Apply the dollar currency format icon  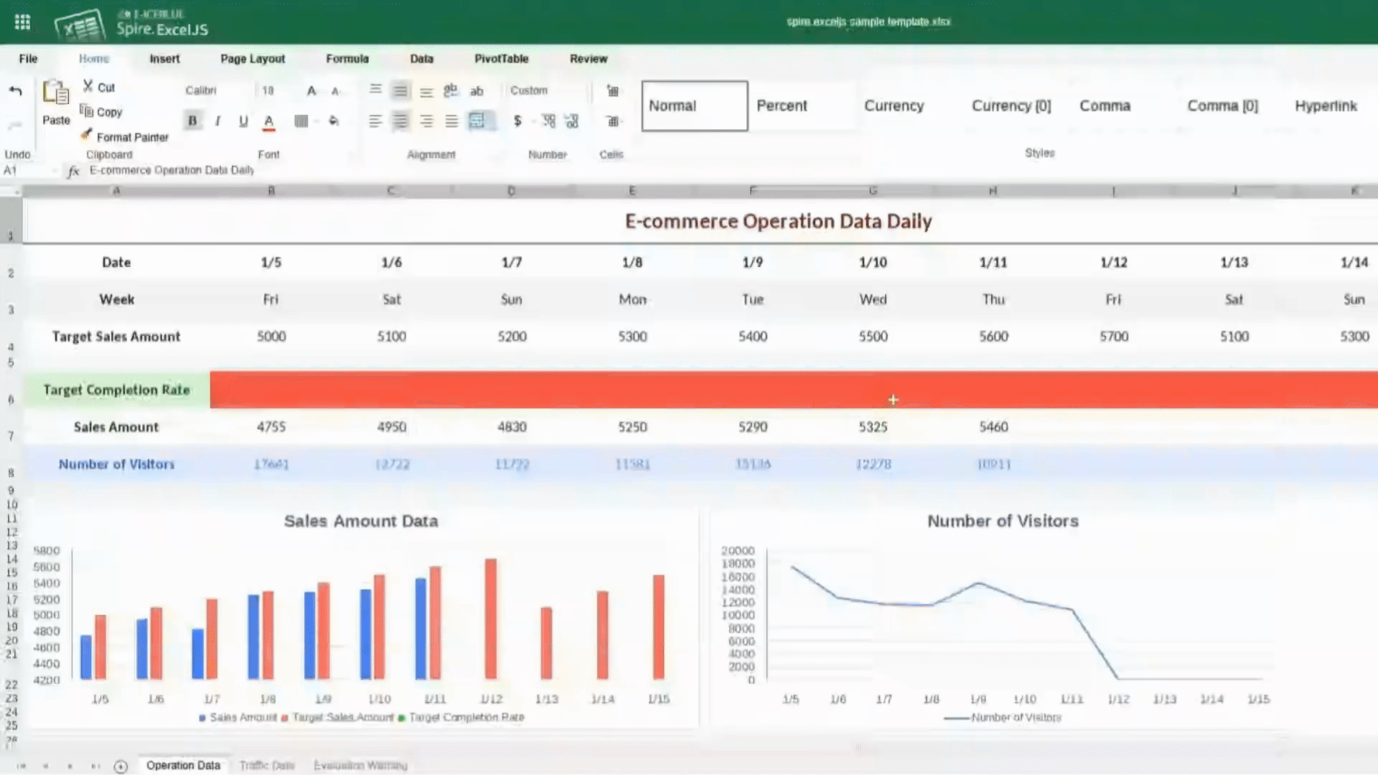click(517, 121)
